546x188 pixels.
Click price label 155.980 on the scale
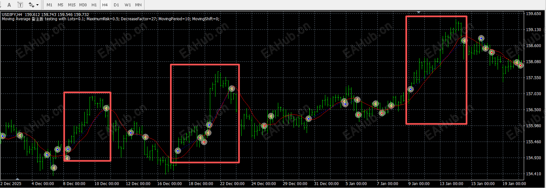coord(533,126)
